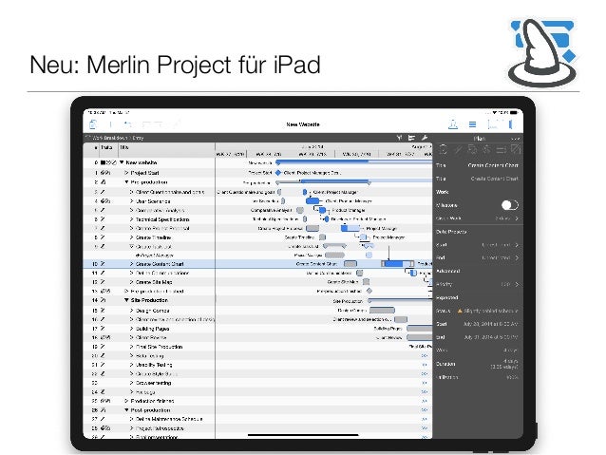Image resolution: width=606 pixels, height=455 pixels.
Task: Select the Project Retrospective row
Action: click(149, 428)
